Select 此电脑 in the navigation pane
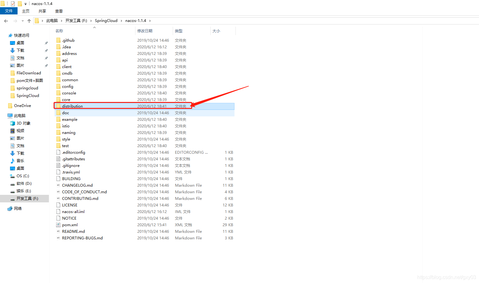Screen dimensions: 479x283 [19, 116]
